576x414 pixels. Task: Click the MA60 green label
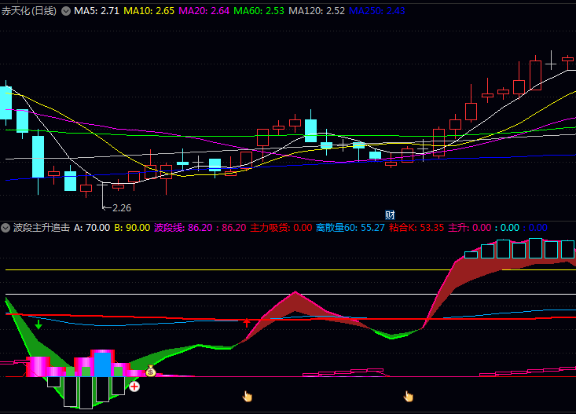click(x=260, y=12)
